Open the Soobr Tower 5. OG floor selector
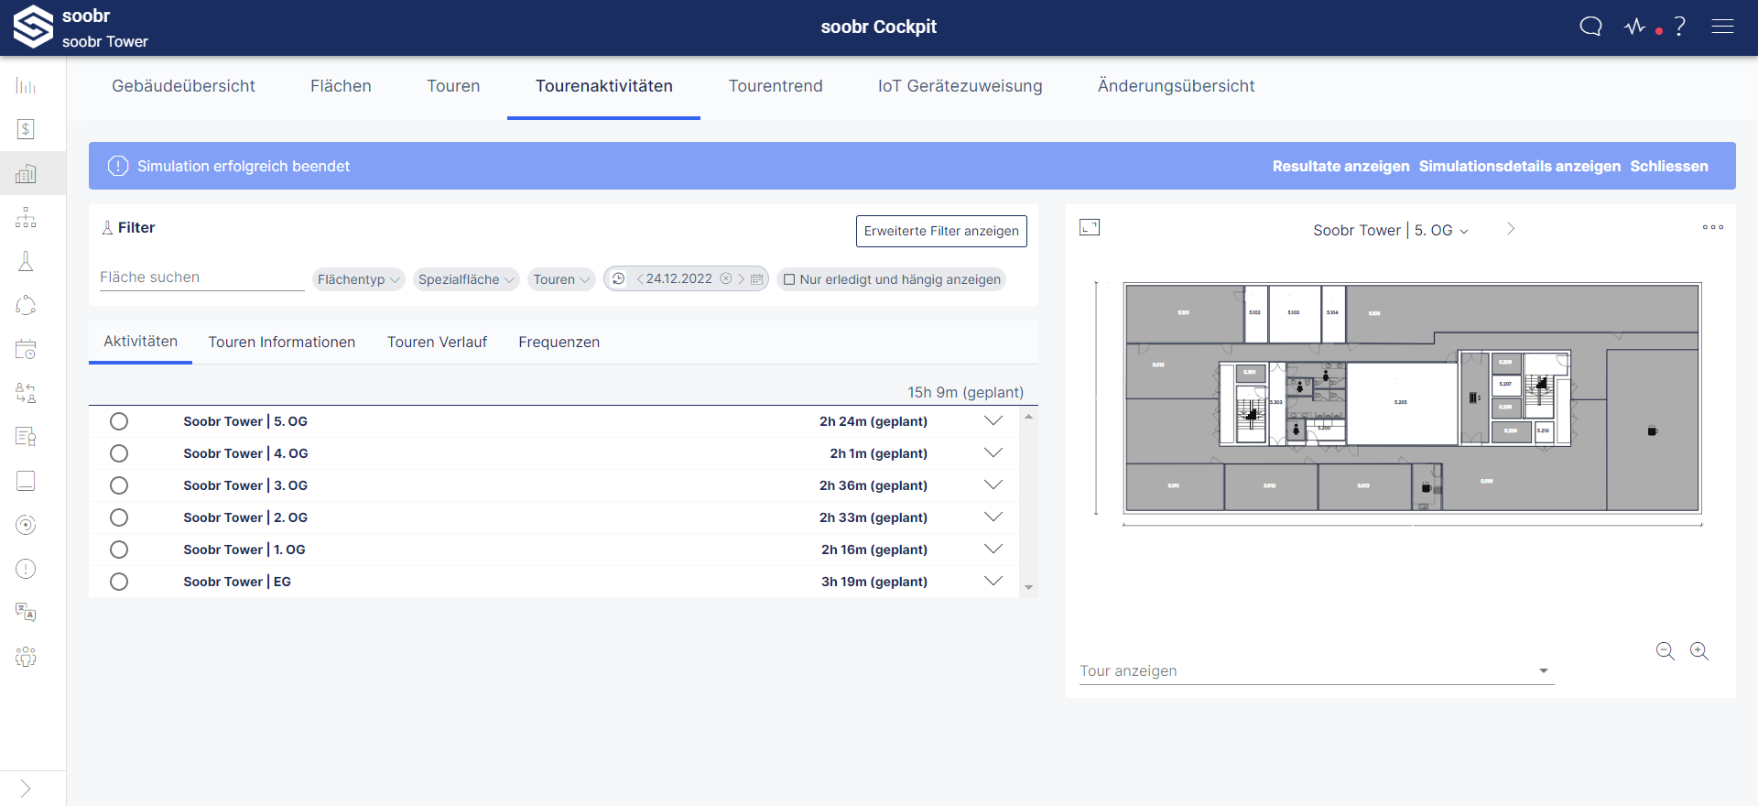Image resolution: width=1758 pixels, height=806 pixels. pos(1391,230)
